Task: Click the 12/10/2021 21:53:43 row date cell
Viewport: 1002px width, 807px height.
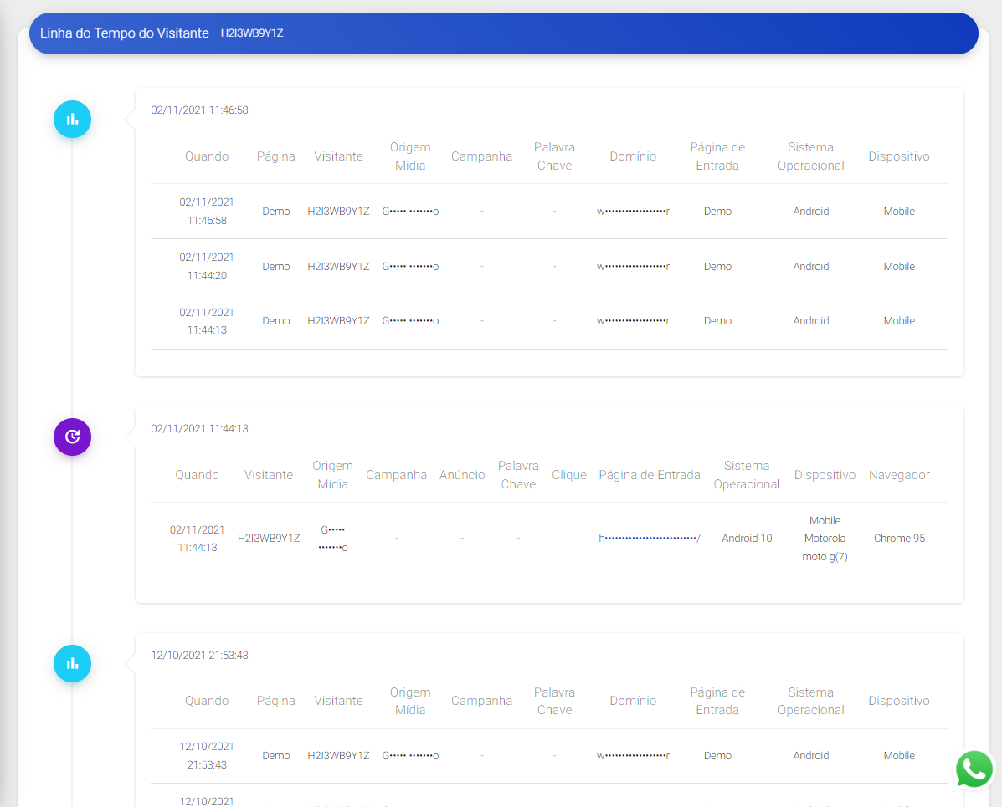Action: click(x=207, y=755)
